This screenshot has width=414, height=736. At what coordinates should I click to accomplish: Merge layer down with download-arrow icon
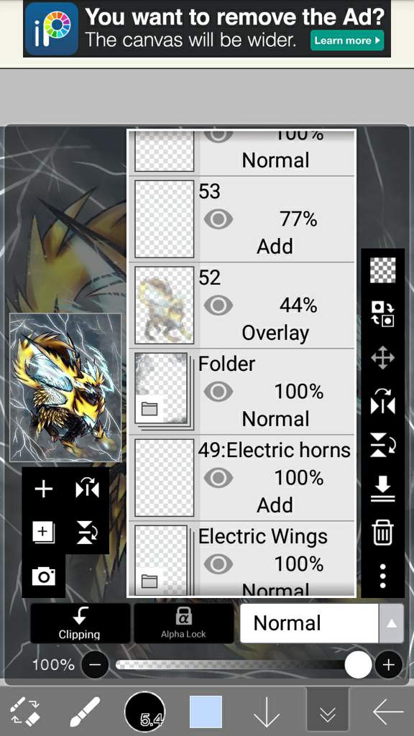tap(382, 489)
